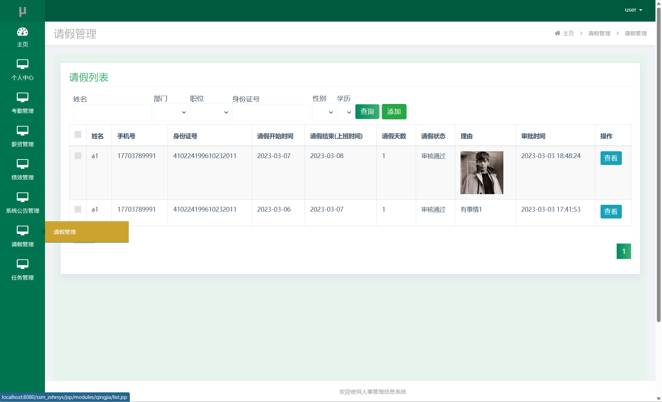The height and width of the screenshot is (402, 662).
Task: Open 薪资管理 sidebar icon
Action: point(22,131)
